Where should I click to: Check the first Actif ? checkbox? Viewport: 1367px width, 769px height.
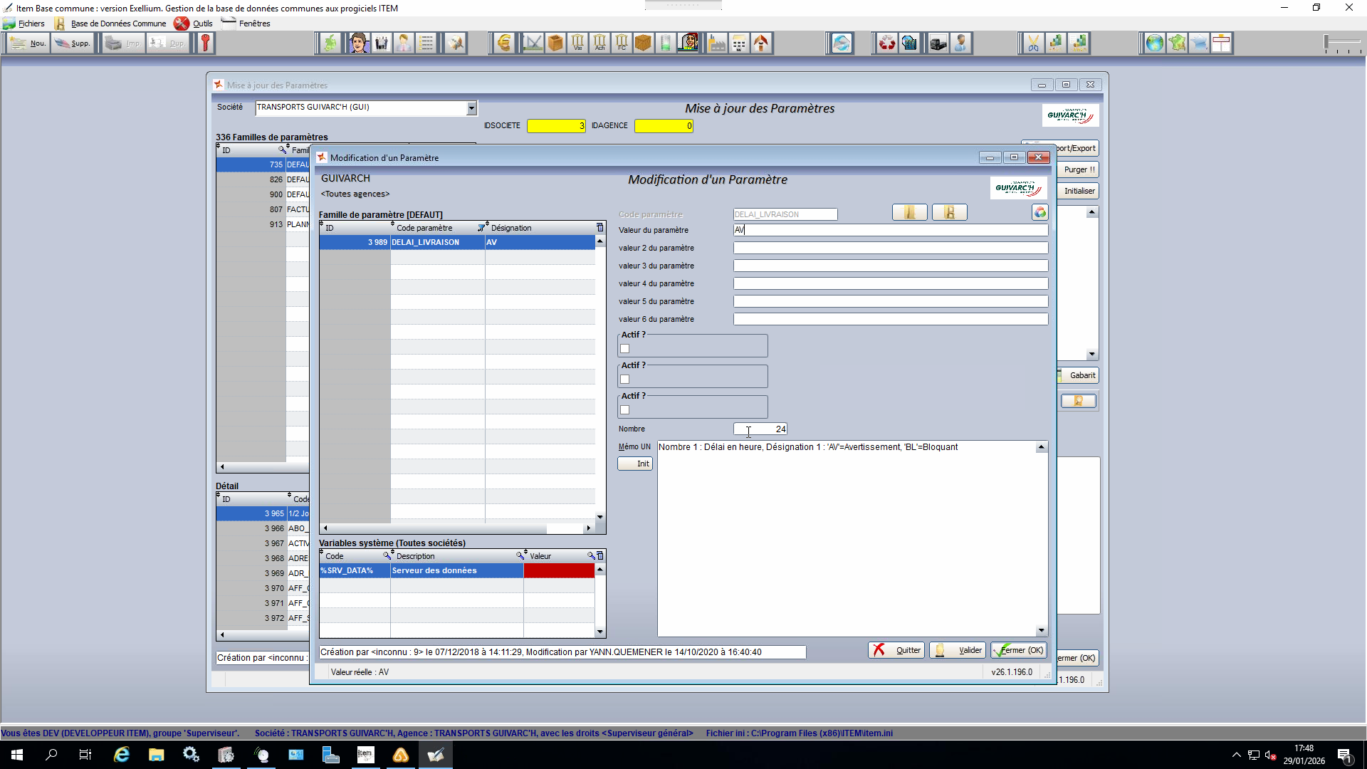coord(625,349)
